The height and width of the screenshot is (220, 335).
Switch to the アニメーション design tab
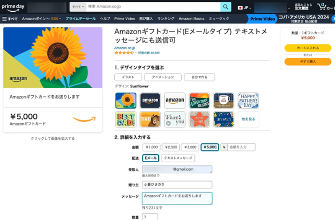163,77
